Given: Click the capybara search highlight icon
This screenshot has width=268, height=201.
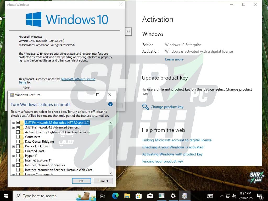Looking at the screenshot, I should (x=86, y=196).
